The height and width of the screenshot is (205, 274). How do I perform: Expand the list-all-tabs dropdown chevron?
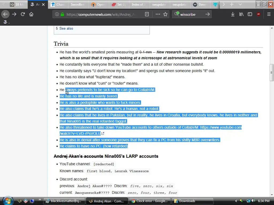click(x=240, y=4)
